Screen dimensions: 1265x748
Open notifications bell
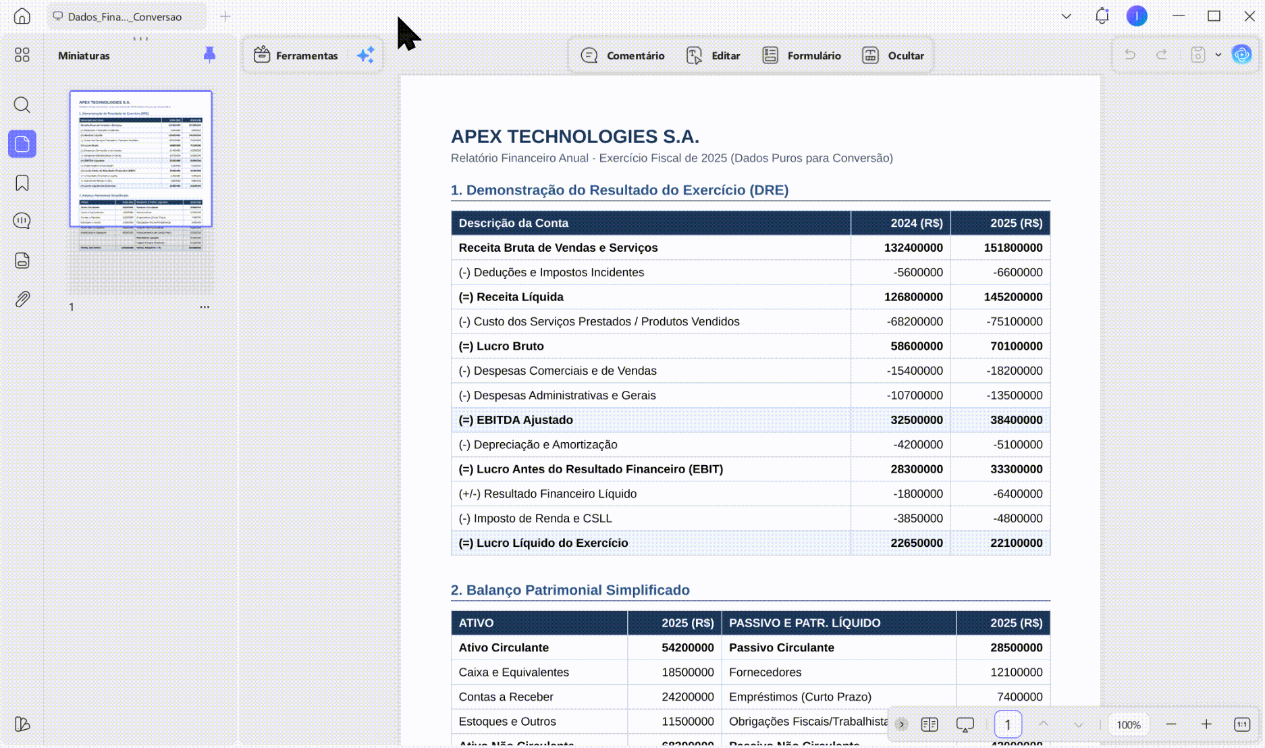click(x=1102, y=16)
